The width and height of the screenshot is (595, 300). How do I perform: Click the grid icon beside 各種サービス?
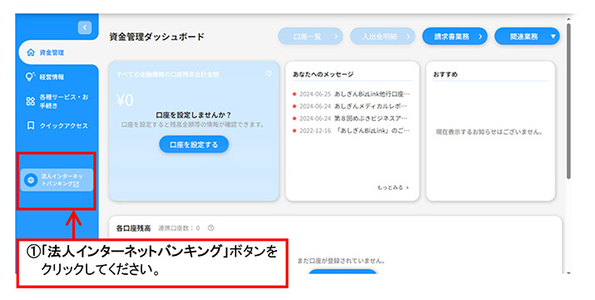pyautogui.click(x=30, y=102)
